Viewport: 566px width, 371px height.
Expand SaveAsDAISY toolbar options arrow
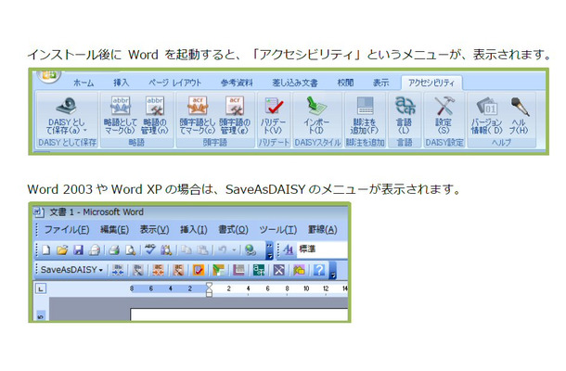pyautogui.click(x=333, y=271)
